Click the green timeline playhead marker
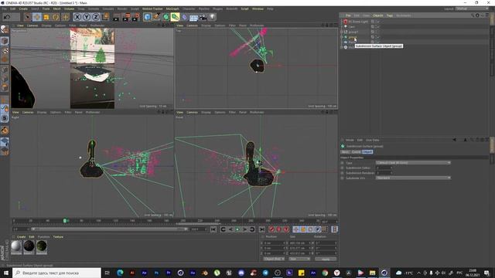This screenshot has width=495, height=278. tap(65, 221)
